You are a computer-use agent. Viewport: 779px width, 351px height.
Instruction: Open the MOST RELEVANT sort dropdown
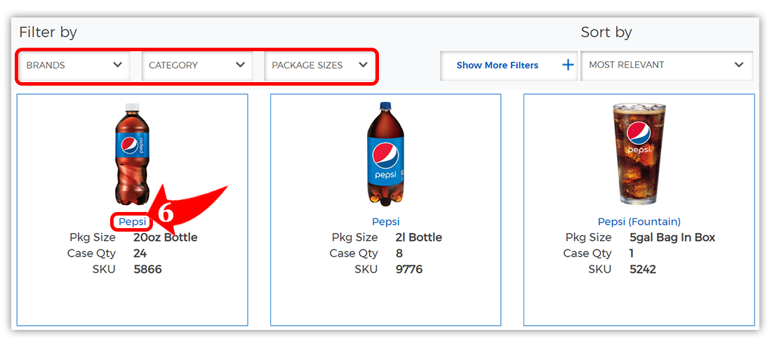(x=666, y=65)
